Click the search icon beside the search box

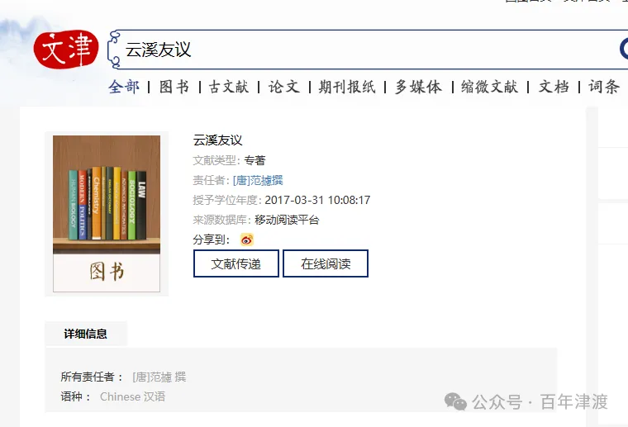pos(624,50)
